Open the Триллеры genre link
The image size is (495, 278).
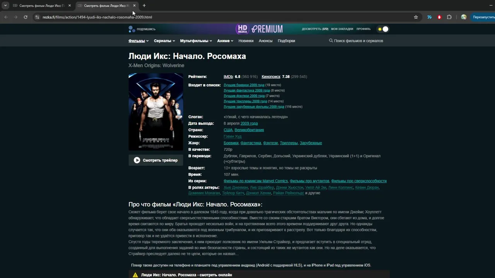coord(289,143)
